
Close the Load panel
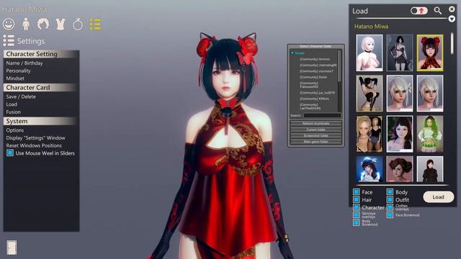[x=452, y=9]
